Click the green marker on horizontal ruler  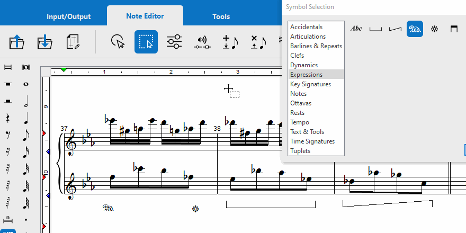pos(64,70)
